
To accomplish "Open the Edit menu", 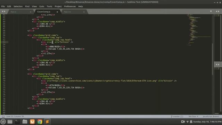I will (x=9, y=6).
